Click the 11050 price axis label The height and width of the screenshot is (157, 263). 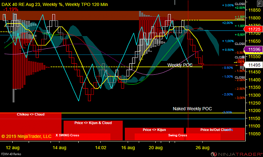pyautogui.click(x=254, y=134)
